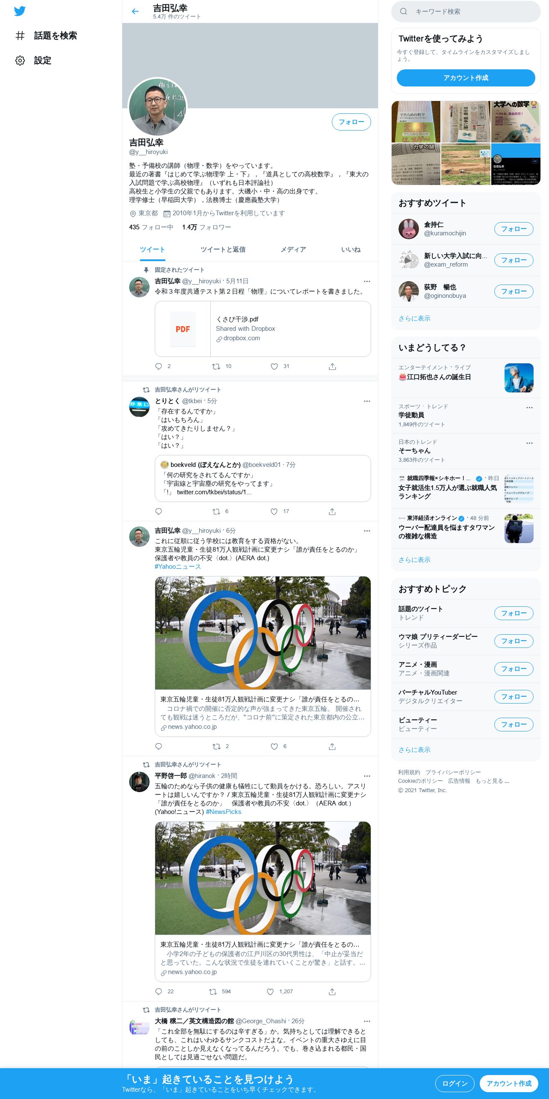Click アカウント作成 in the bottom banner
This screenshot has width=549, height=1099.
click(509, 1084)
